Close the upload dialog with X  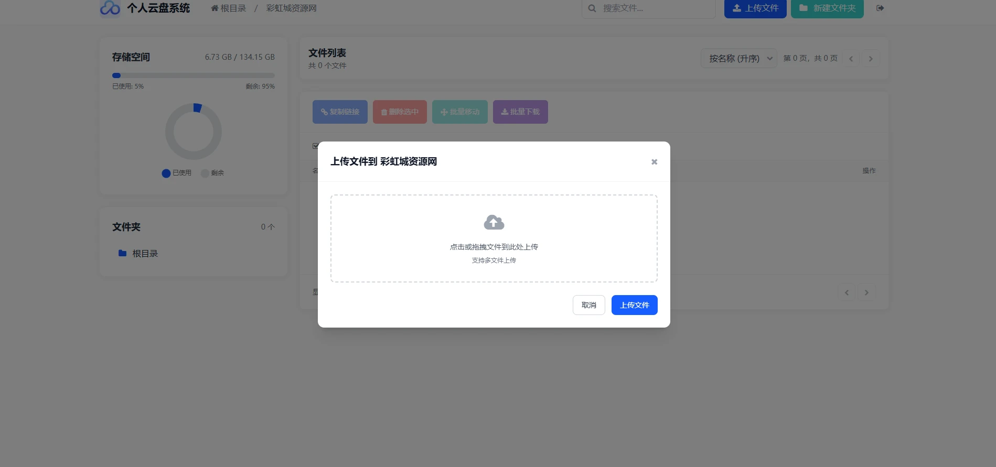654,162
